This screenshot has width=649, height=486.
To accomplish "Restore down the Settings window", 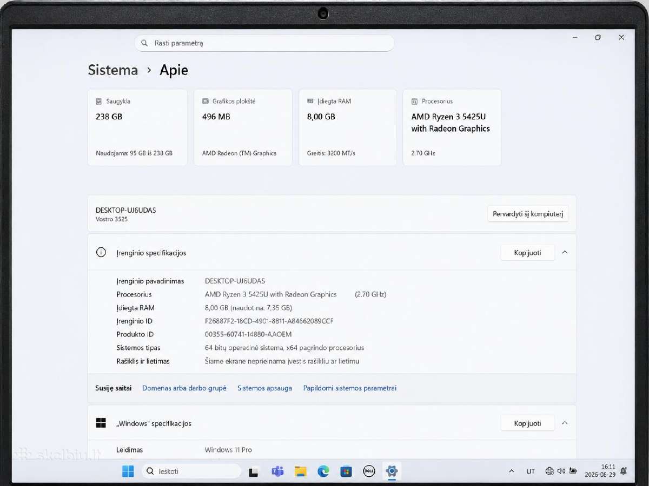I will 598,37.
